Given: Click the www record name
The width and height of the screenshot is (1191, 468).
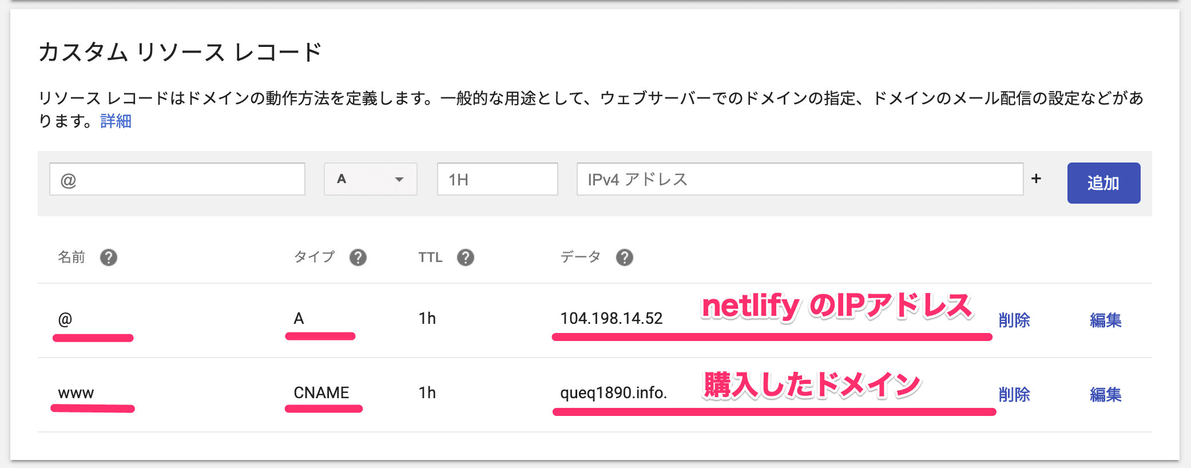Looking at the screenshot, I should [x=76, y=393].
